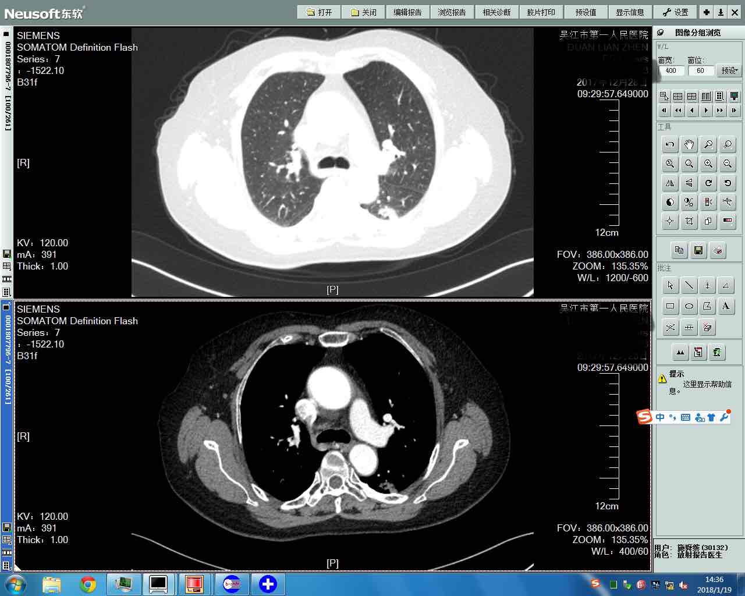Click the histogram peaks icon
Image resolution: width=745 pixels, height=596 pixels.
(x=680, y=353)
